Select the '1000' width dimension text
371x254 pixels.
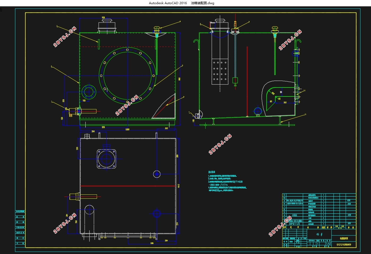pyautogui.click(x=127, y=129)
